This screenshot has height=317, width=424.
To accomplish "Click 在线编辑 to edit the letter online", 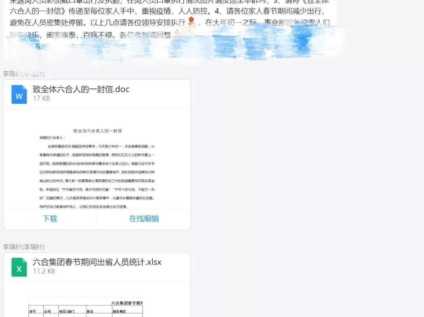I will [145, 219].
